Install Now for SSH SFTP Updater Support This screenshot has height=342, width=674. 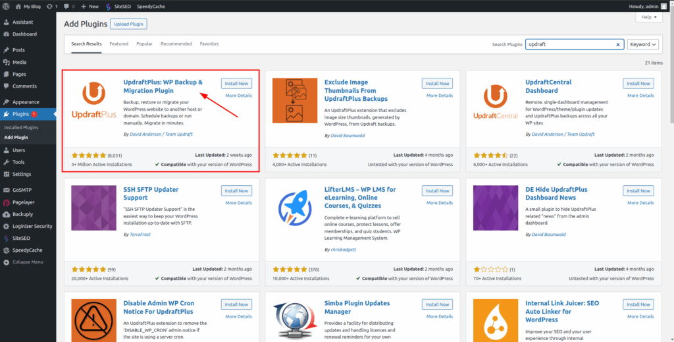[236, 190]
